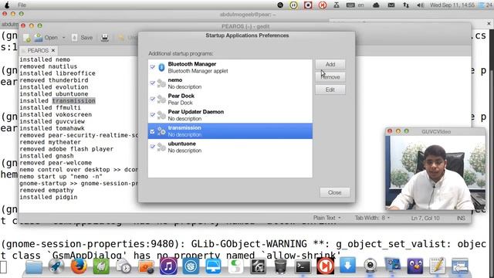Open the files folder from the dock
Viewport: 494px width, 278px height.
34,266
